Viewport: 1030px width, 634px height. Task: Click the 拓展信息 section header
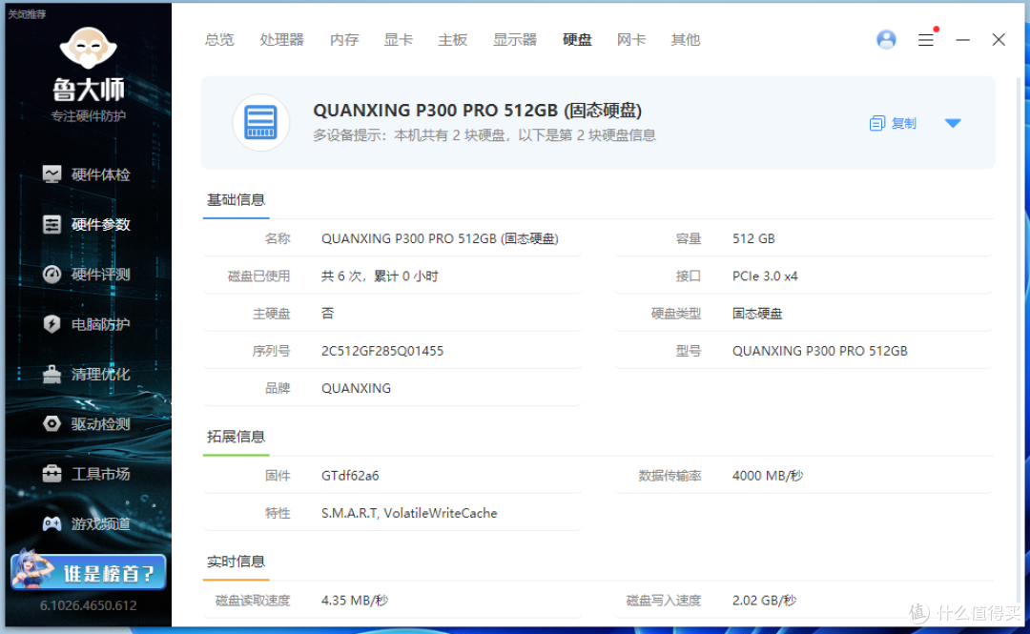point(236,437)
